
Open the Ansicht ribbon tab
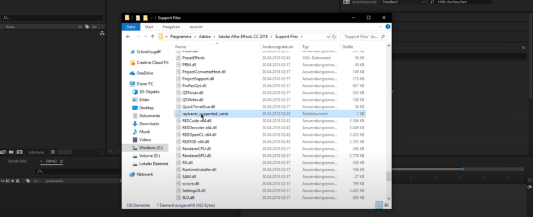pos(196,27)
